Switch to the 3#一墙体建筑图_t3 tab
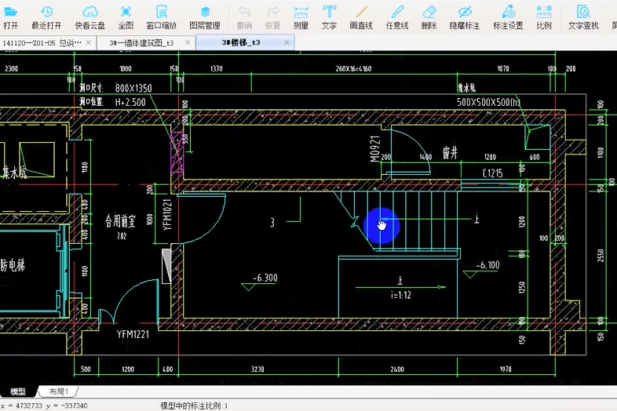Image resolution: width=617 pixels, height=411 pixels. pyautogui.click(x=141, y=42)
